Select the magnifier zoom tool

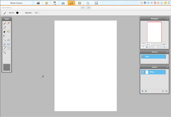click(x=5, y=53)
